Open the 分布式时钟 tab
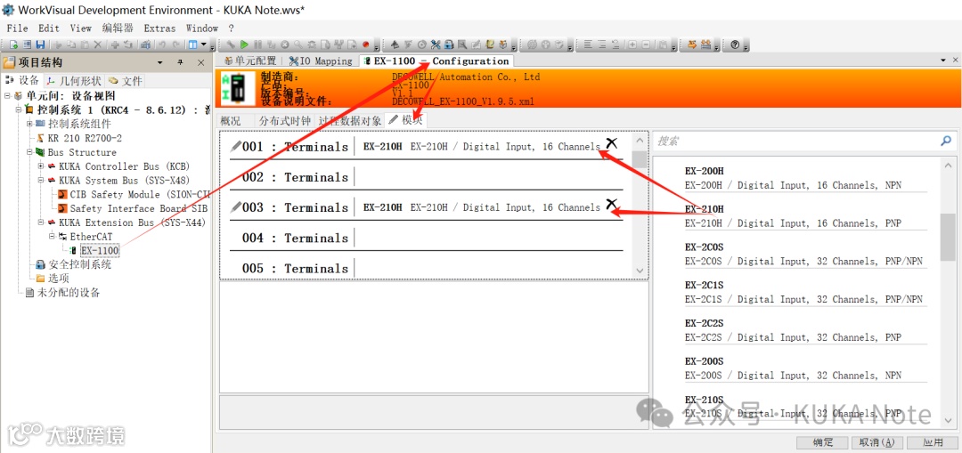The image size is (962, 453). pyautogui.click(x=285, y=120)
